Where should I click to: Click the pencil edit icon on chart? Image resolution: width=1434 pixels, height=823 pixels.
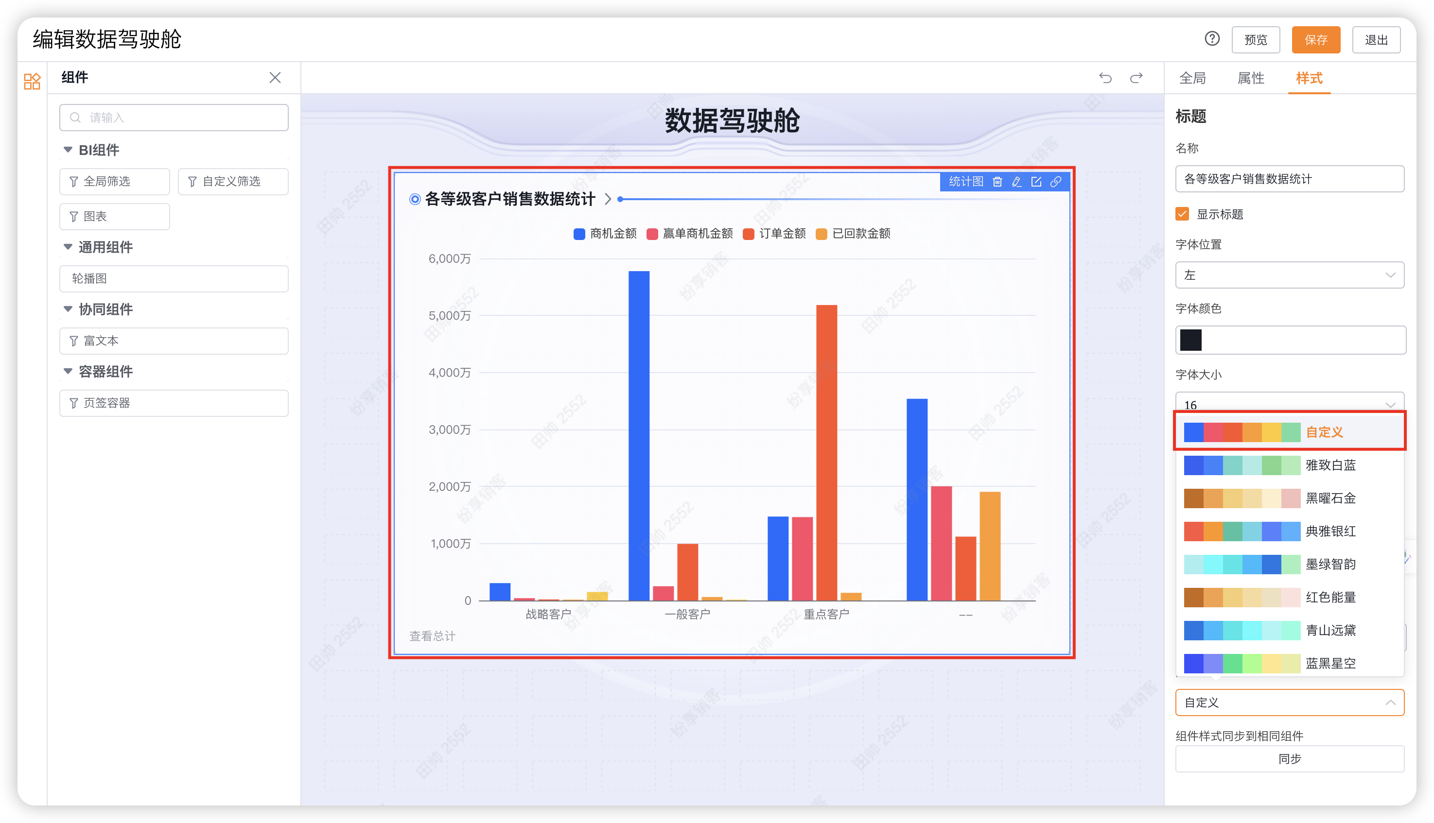click(1017, 181)
